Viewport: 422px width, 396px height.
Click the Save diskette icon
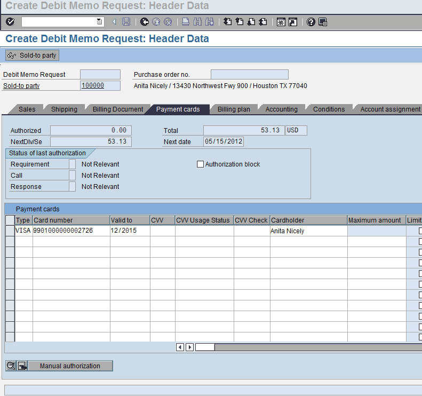click(x=126, y=22)
